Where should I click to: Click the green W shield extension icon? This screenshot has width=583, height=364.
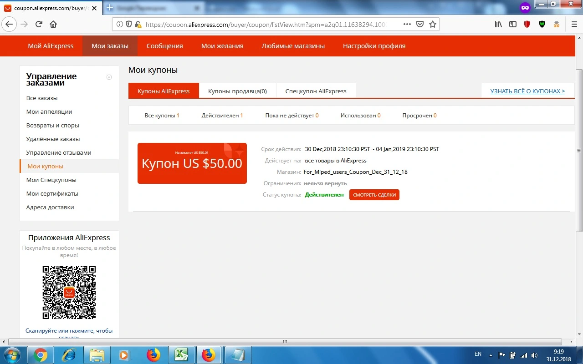[542, 25]
